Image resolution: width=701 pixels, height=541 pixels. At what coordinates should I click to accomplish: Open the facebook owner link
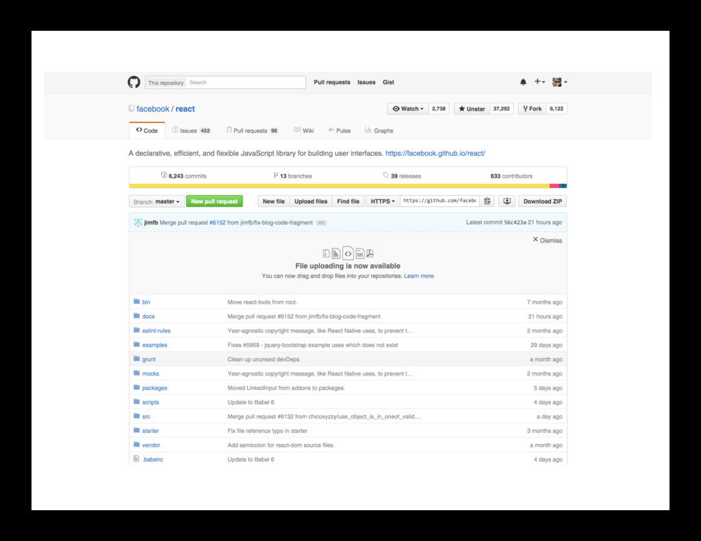tap(153, 109)
